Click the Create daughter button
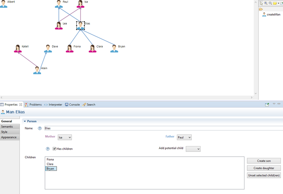The width and height of the screenshot is (283, 194). point(264,168)
